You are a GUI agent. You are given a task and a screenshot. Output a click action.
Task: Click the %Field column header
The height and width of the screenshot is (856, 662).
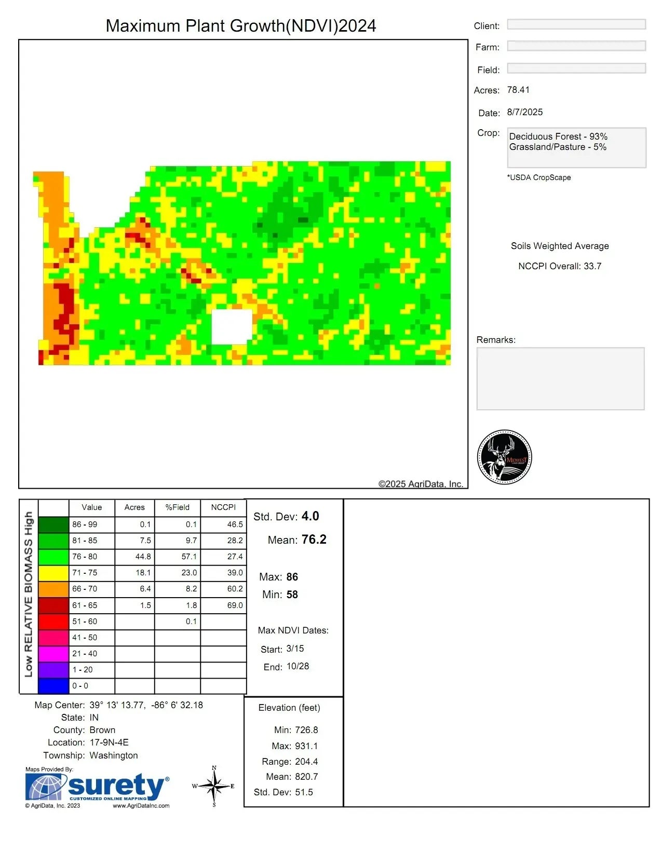coord(177,507)
